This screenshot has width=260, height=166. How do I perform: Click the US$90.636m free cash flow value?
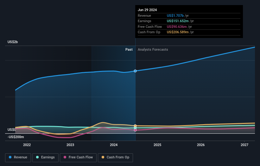click(177, 27)
